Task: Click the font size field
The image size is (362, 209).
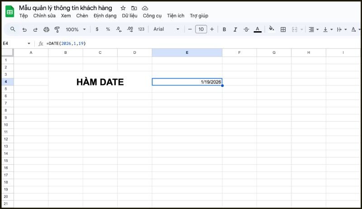Action: tap(201, 29)
